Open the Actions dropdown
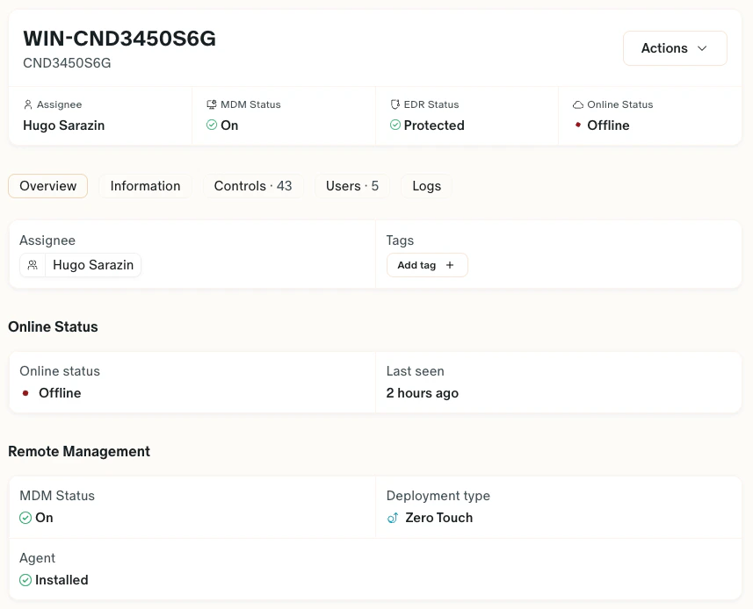The image size is (753, 609). 675,48
